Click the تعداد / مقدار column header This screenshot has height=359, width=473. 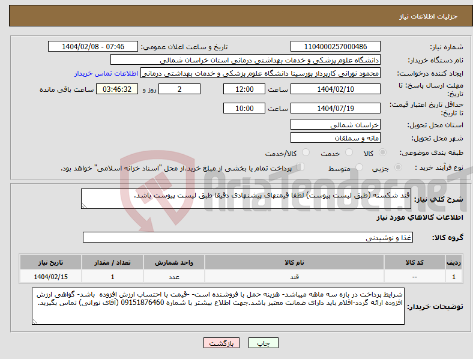[112, 262]
